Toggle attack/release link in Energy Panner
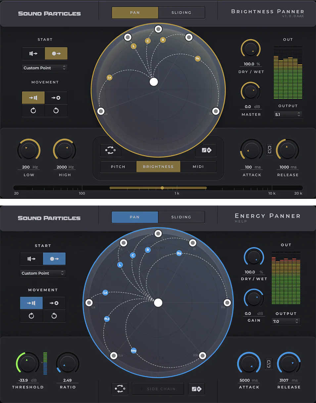The image size is (316, 403). point(269,364)
